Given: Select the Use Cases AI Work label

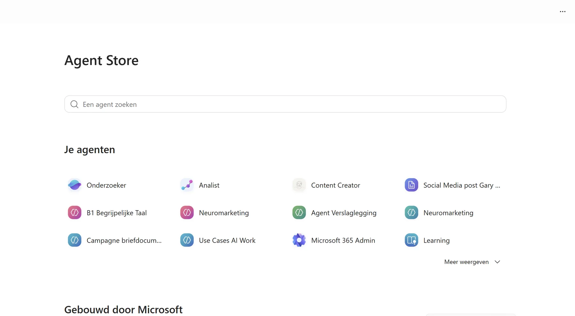Looking at the screenshot, I should 227,240.
